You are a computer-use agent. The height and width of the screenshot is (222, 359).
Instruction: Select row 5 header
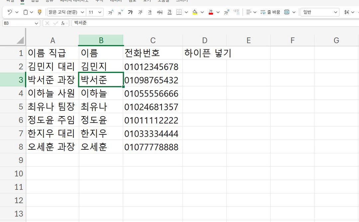pyautogui.click(x=13, y=107)
